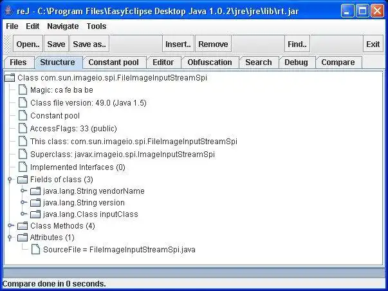
Task: Select java.lang.Class inputClass label
Action: [x=91, y=214]
